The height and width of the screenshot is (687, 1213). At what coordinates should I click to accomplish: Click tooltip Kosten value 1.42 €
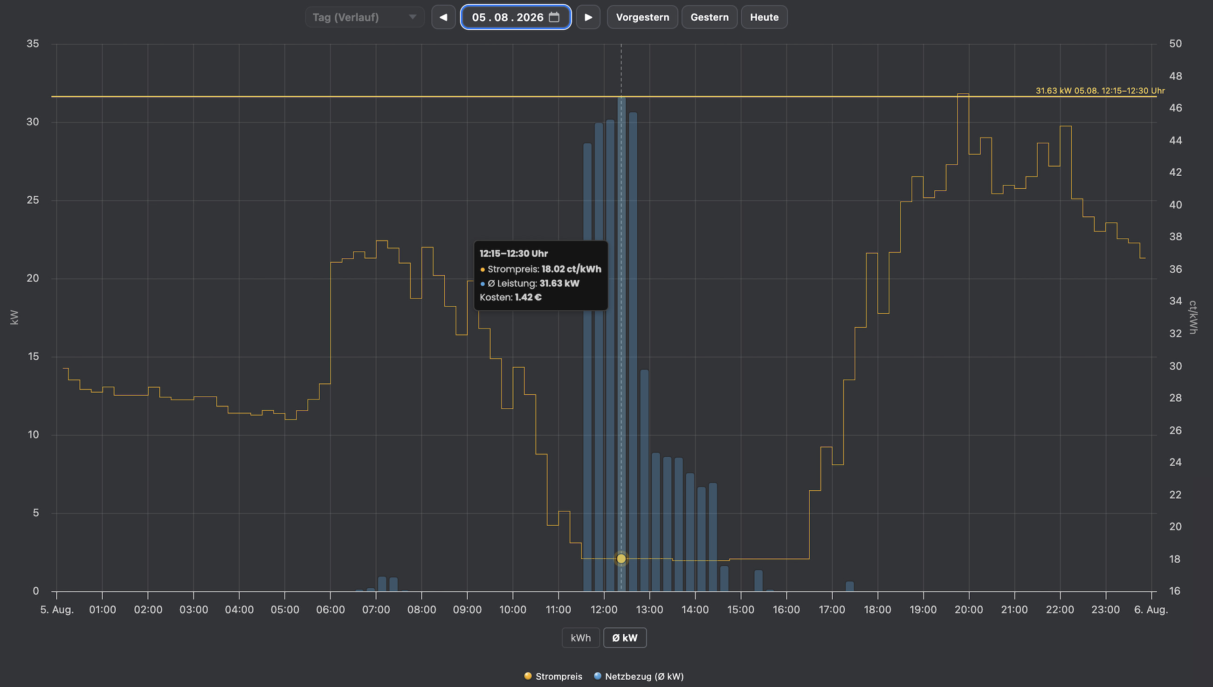528,297
